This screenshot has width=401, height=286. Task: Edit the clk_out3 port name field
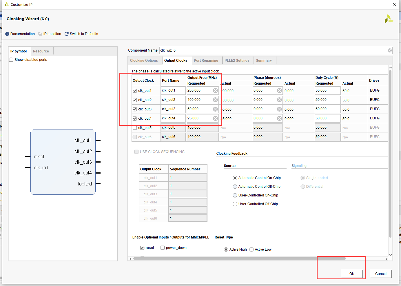coord(173,109)
